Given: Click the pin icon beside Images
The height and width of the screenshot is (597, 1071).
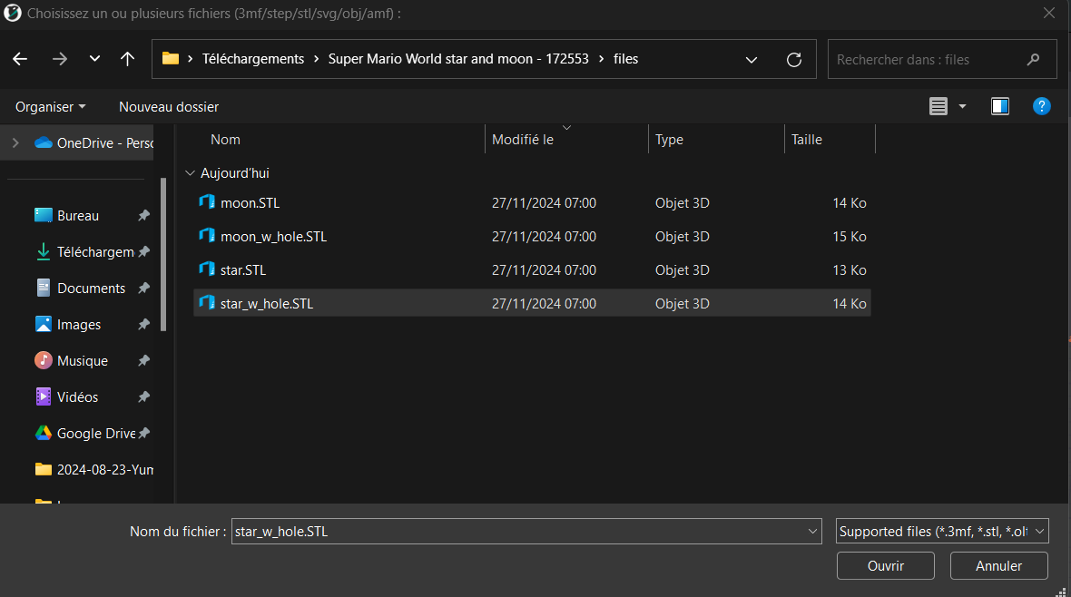Looking at the screenshot, I should click(143, 325).
